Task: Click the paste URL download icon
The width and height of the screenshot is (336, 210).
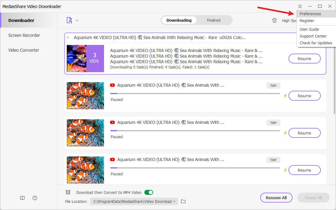Action: (69, 20)
